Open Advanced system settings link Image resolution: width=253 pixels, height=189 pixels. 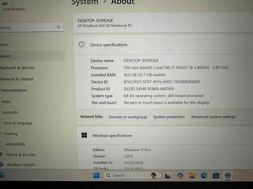pos(213,117)
